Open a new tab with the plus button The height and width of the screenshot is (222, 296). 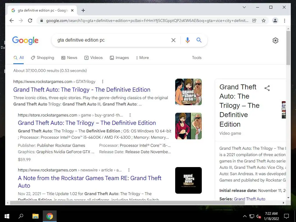click(83, 10)
